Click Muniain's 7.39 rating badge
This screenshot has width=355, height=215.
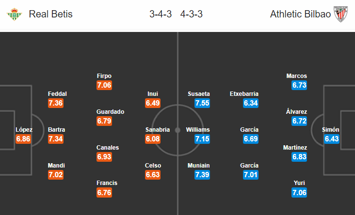(x=202, y=175)
